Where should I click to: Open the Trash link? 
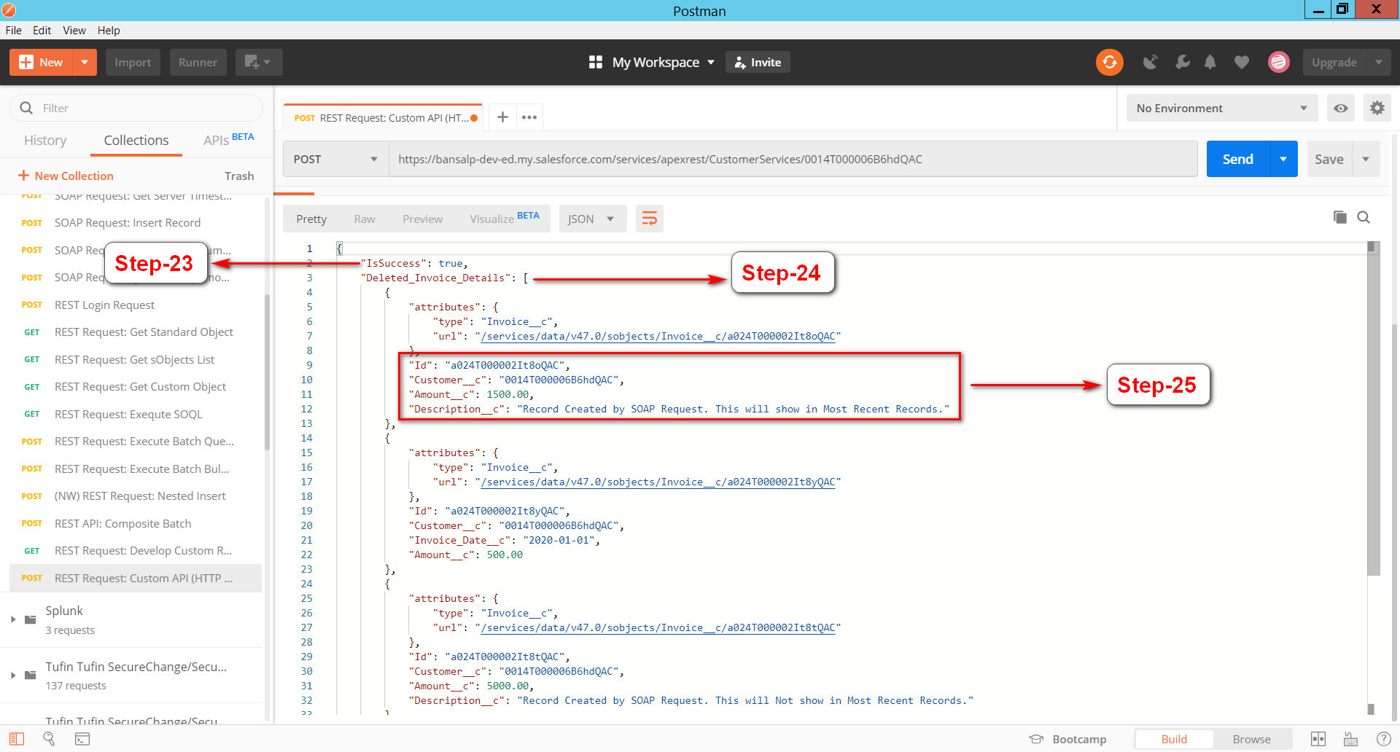239,176
